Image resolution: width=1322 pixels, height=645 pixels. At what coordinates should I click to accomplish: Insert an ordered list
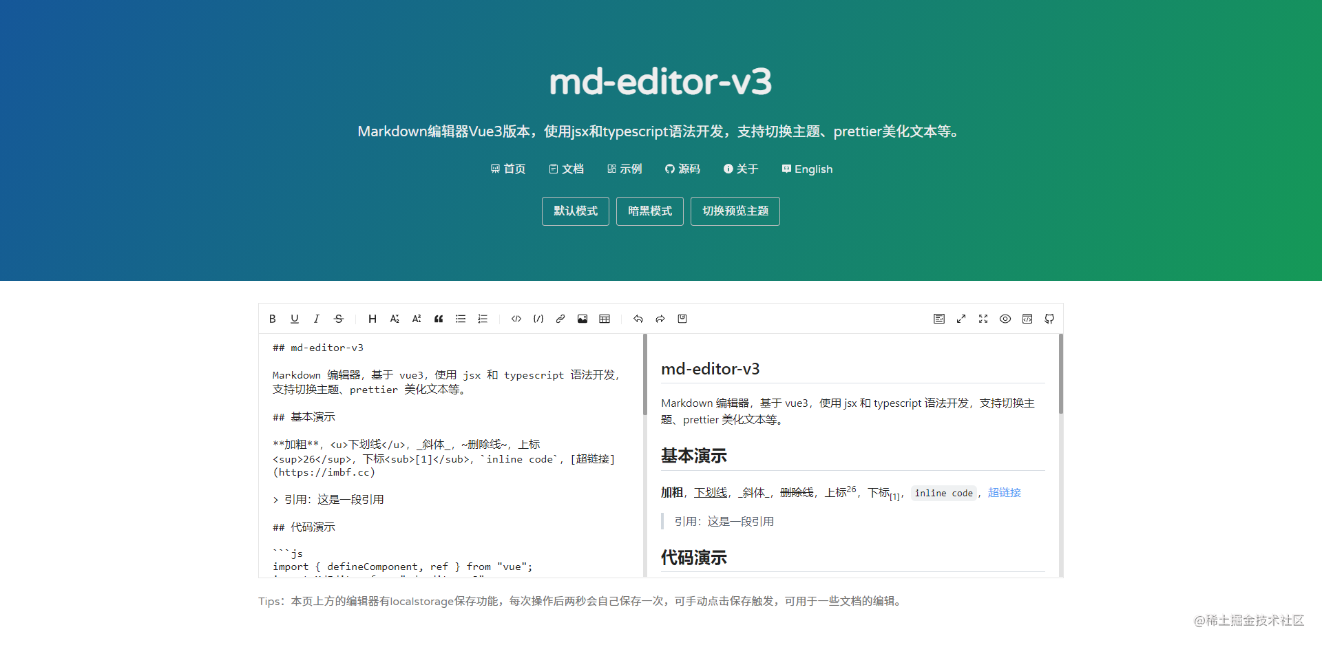click(482, 319)
